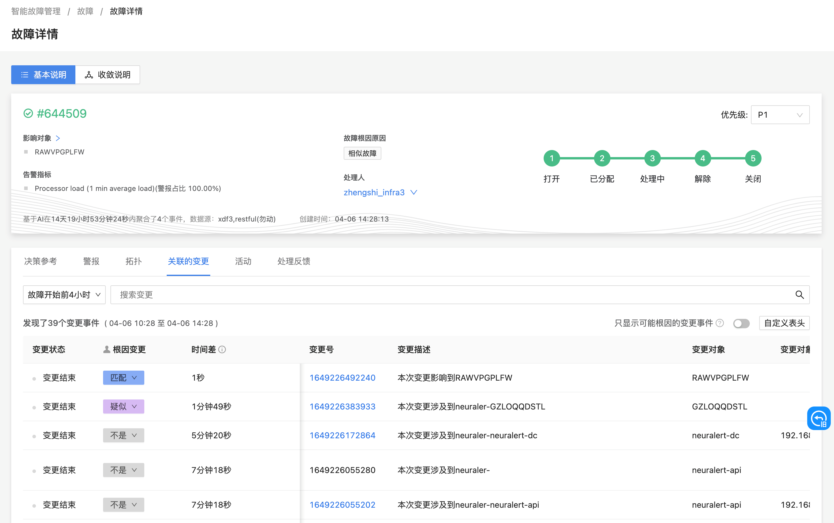Click the 相似故障 button

[x=362, y=153]
